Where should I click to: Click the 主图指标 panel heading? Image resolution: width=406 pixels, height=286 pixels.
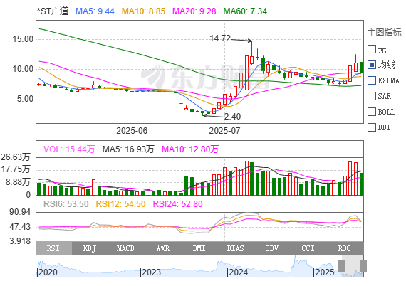384,33
